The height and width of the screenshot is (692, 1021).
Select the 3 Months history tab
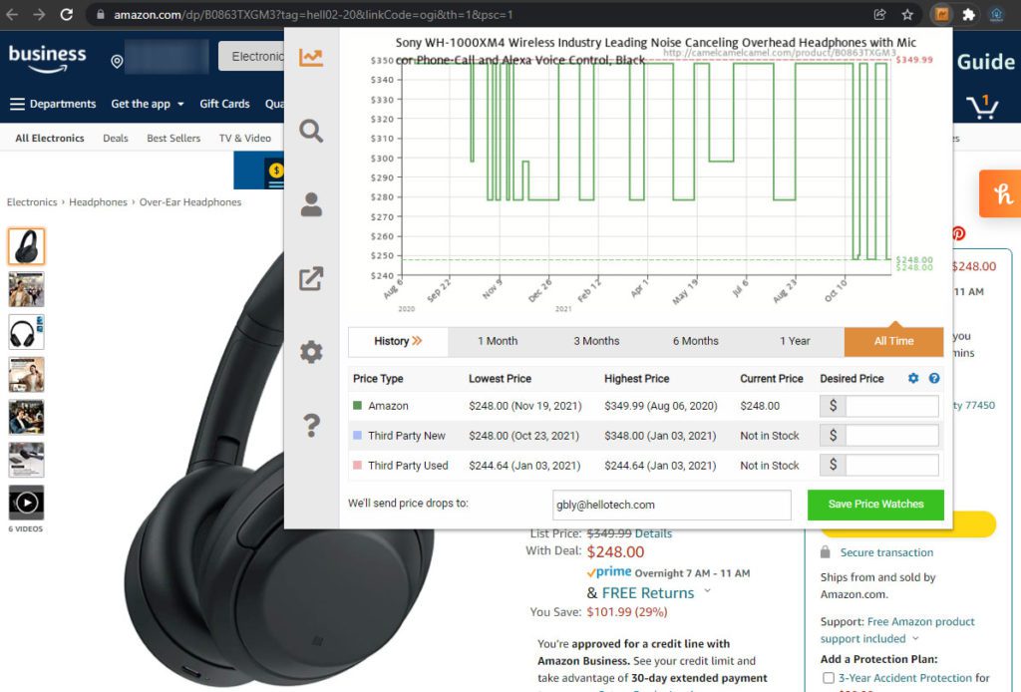pos(596,341)
